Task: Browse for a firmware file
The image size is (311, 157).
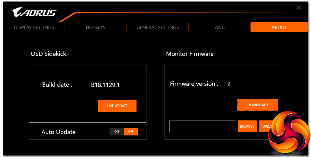Action: tap(247, 126)
